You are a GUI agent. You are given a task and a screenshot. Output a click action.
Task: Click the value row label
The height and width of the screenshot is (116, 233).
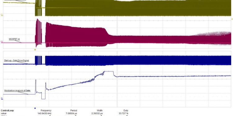tap(3, 113)
